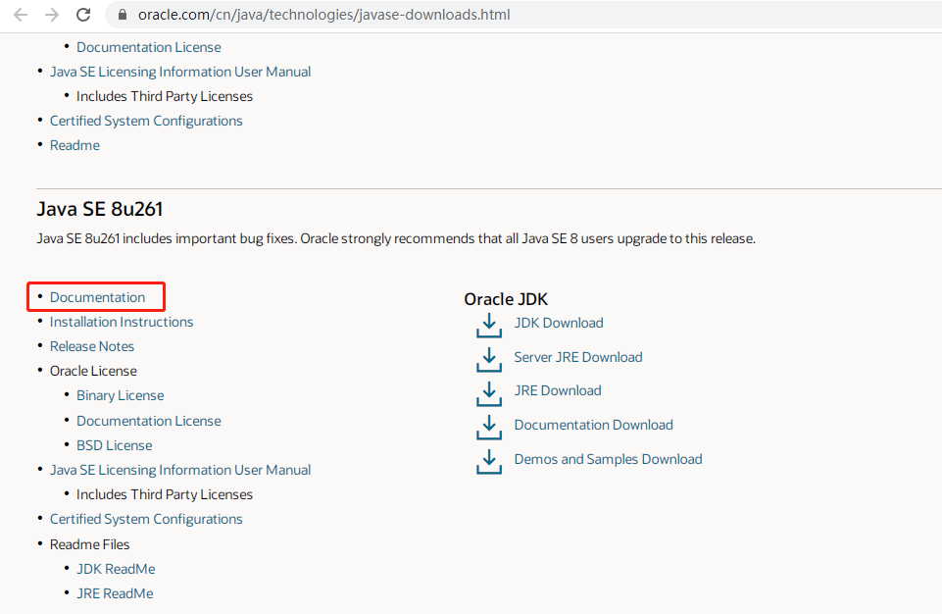This screenshot has width=942, height=614.
Task: Open the JRE ReadMe link
Action: point(115,593)
